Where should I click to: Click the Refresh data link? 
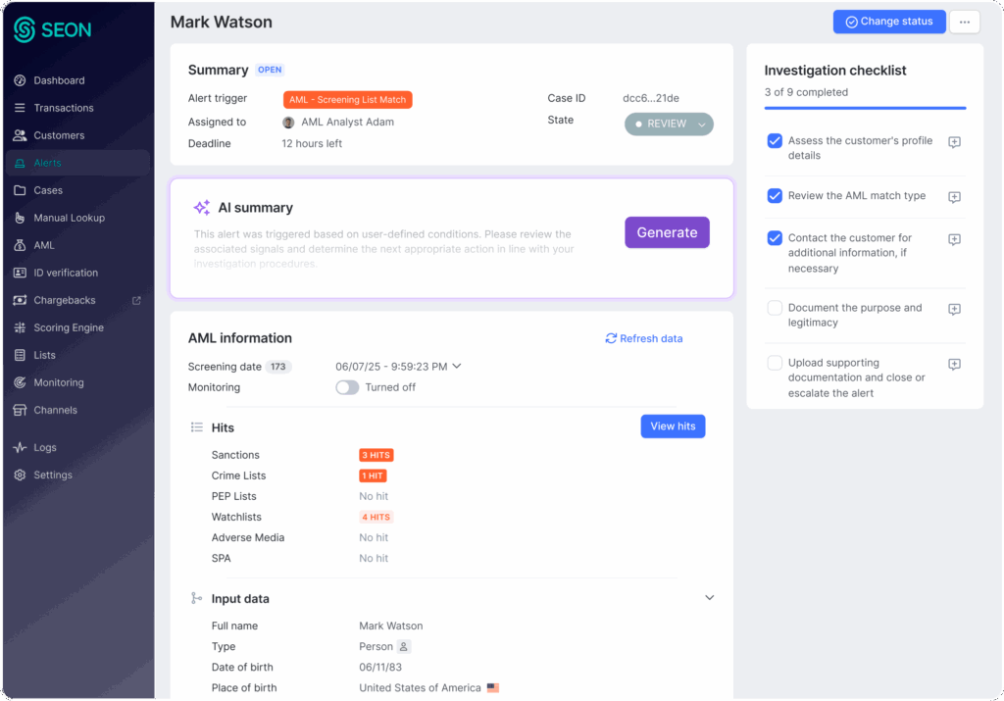click(x=644, y=338)
